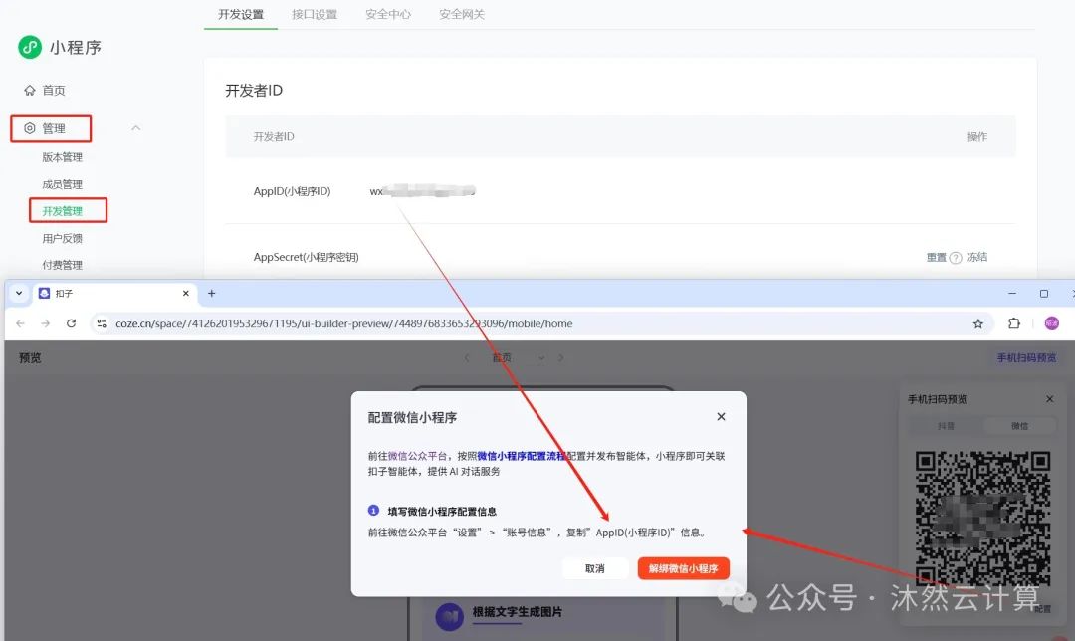
Task: Open 付费管理 in sidebar
Action: tap(62, 265)
